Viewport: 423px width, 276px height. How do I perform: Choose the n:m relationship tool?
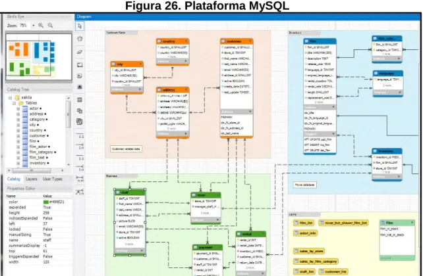click(x=80, y=179)
